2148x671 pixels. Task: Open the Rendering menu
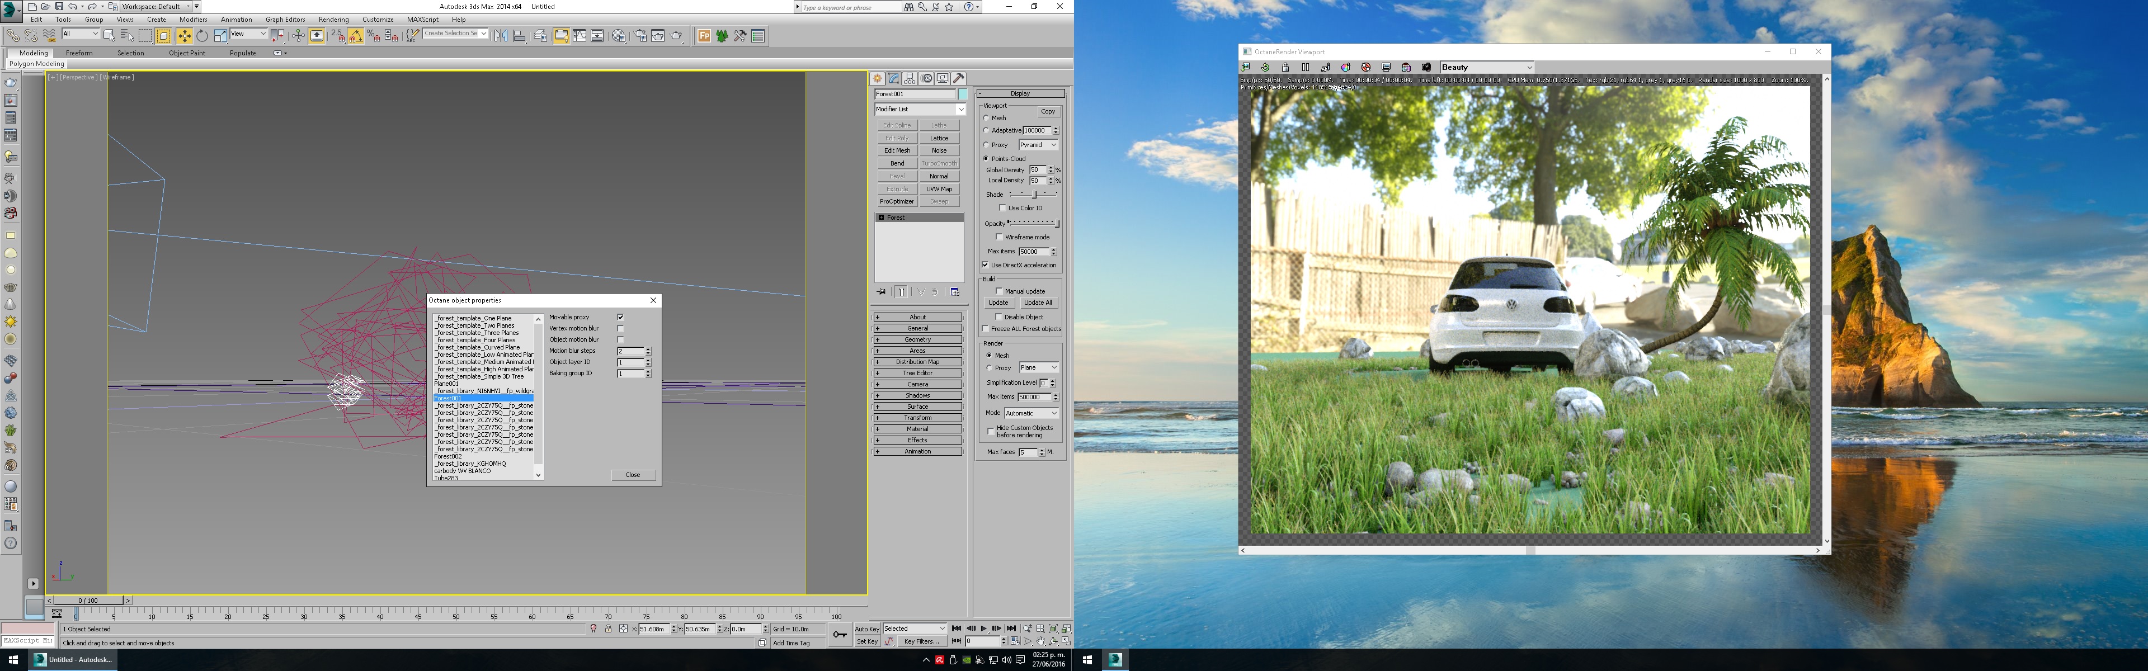point(333,19)
